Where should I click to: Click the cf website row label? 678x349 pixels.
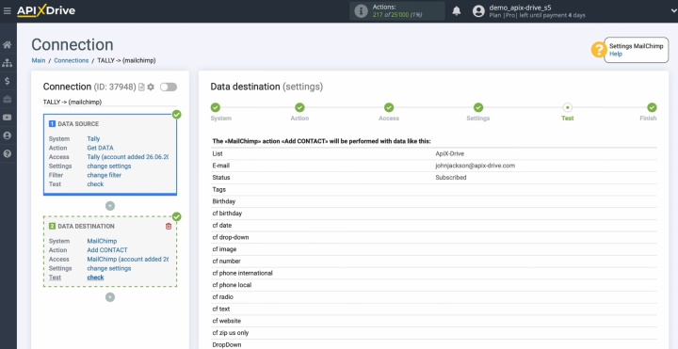227,321
